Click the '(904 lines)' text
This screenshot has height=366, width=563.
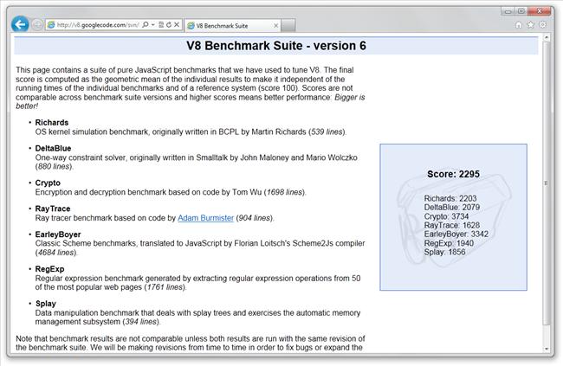[255, 218]
